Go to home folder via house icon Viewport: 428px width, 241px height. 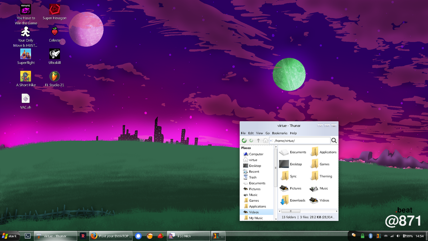tap(265, 141)
